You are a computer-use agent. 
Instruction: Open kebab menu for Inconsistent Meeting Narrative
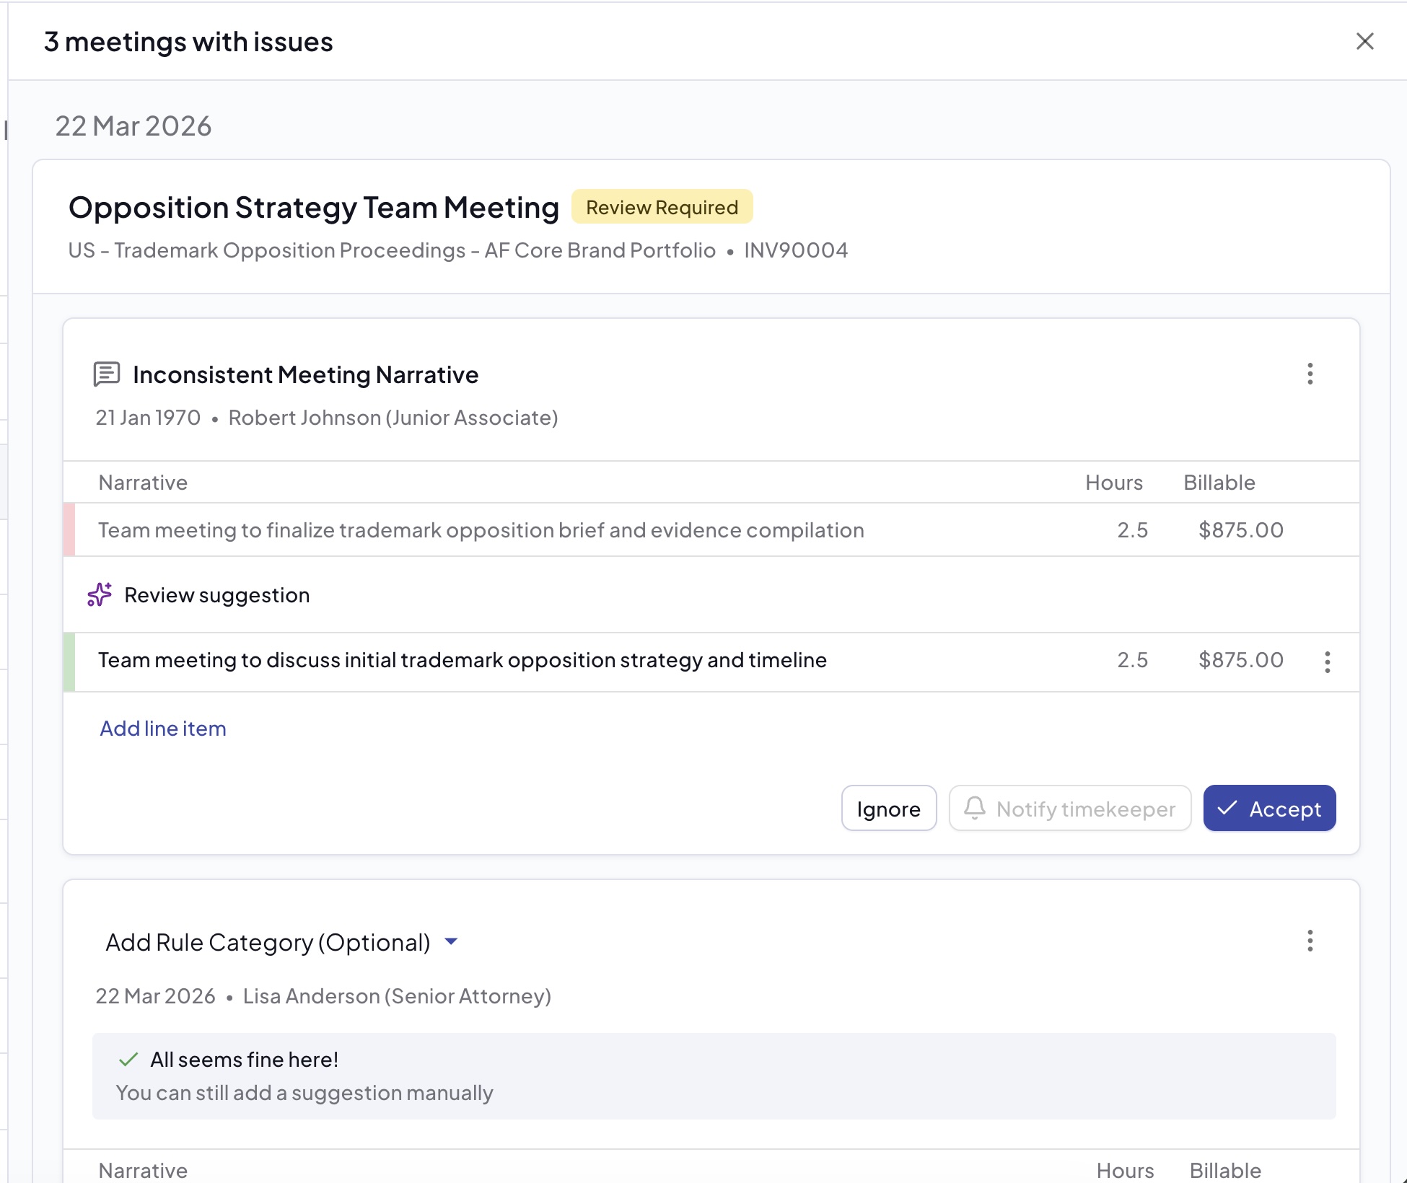click(x=1310, y=374)
